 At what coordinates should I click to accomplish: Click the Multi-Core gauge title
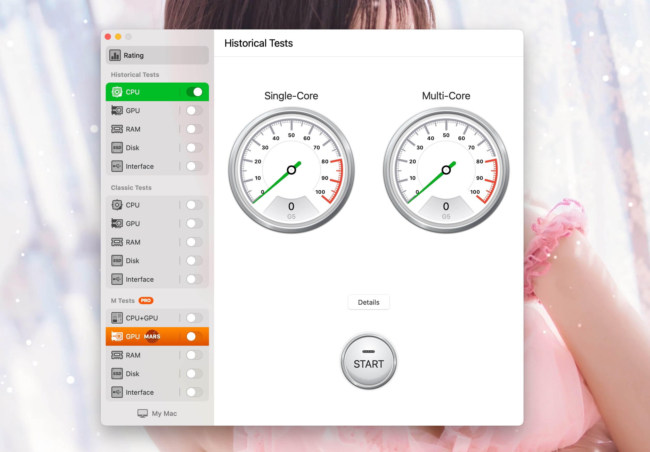[x=446, y=96]
